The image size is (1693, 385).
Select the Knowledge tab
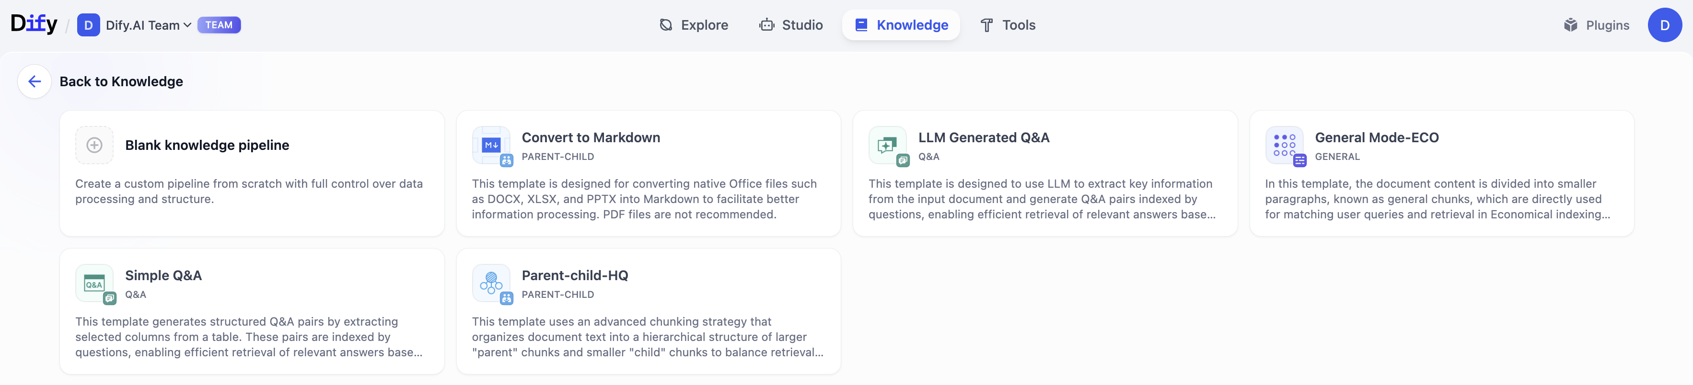tap(901, 25)
